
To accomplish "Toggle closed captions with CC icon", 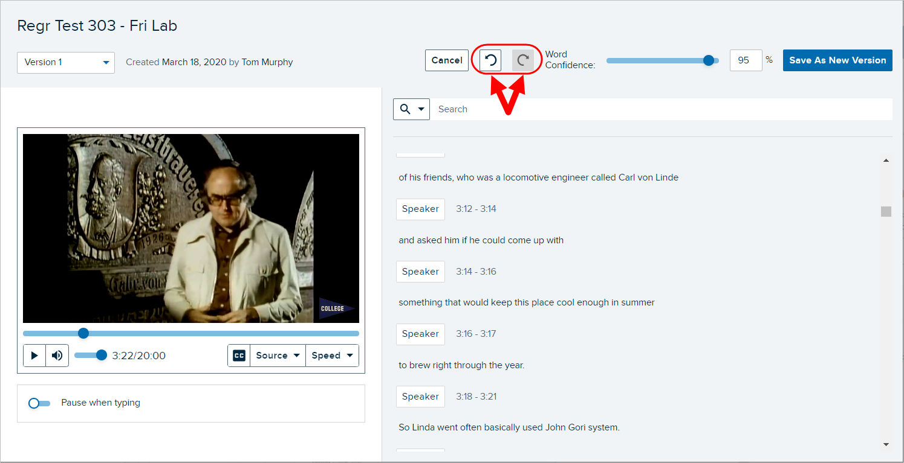I will click(239, 356).
